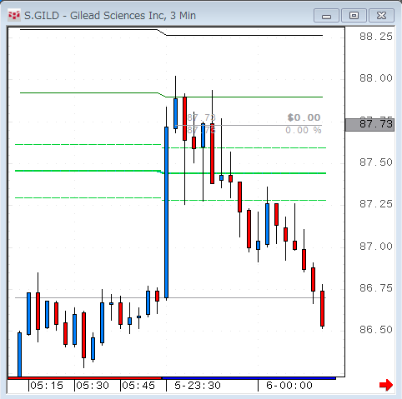Maximize the S.GILD chart window
This screenshot has height=399, width=402.
coord(354,16)
